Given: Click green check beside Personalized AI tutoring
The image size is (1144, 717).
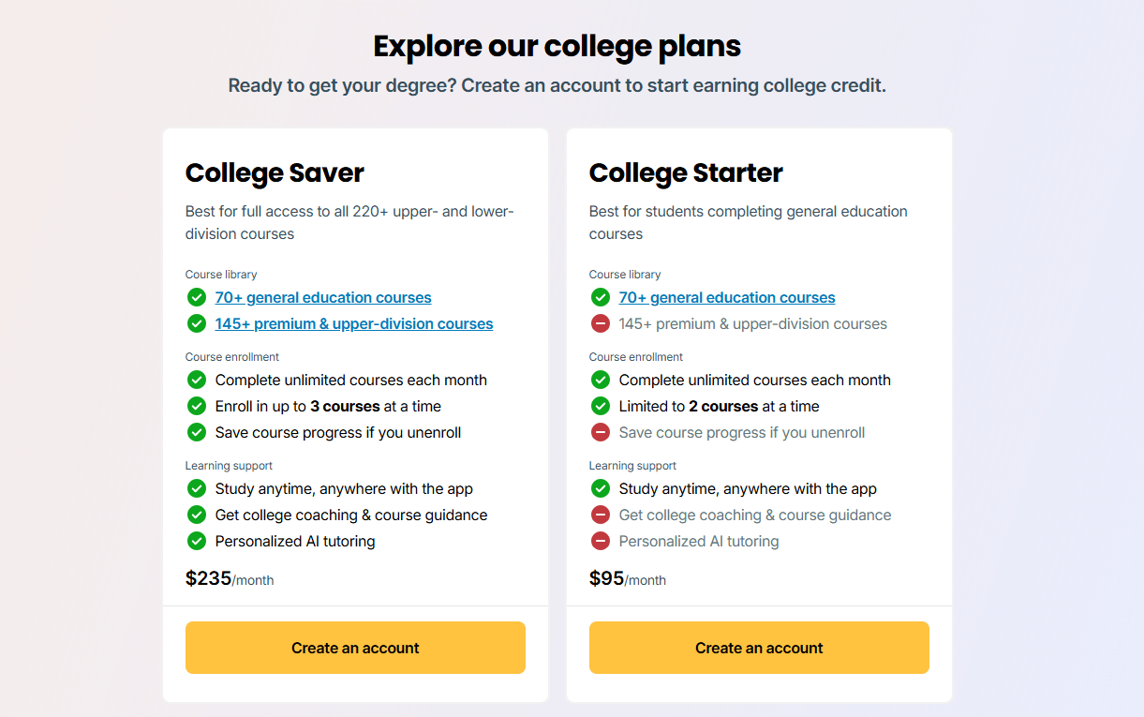Looking at the screenshot, I should coord(197,541).
